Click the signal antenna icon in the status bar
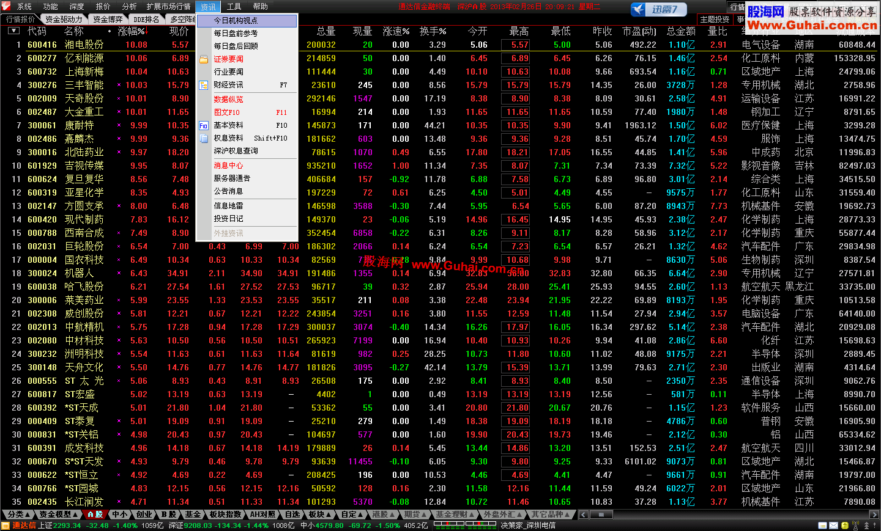This screenshot has width=881, height=531. [x=856, y=526]
